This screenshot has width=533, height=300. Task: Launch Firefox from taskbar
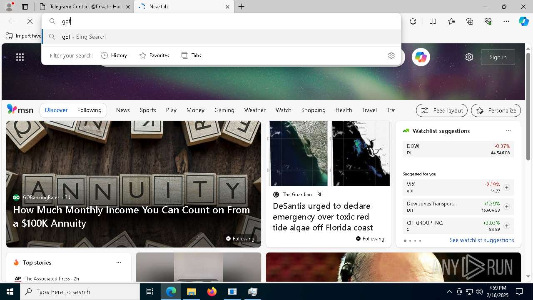[x=212, y=292]
